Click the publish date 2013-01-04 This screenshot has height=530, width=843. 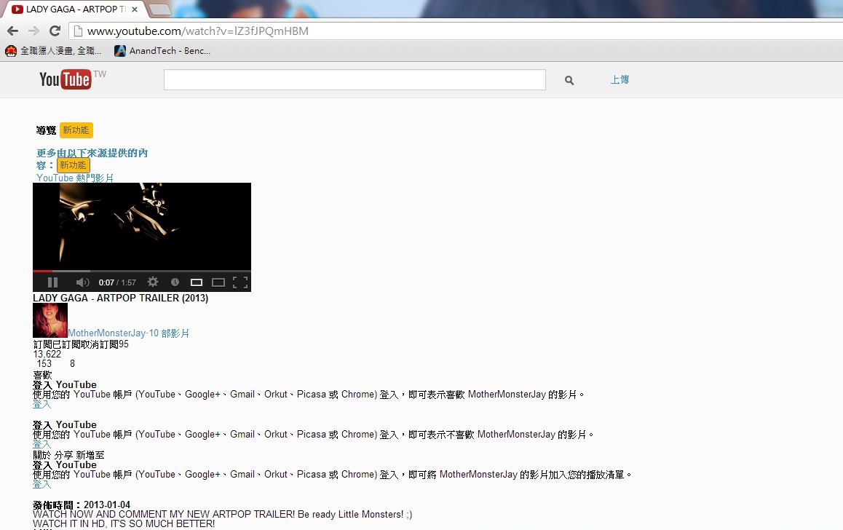107,505
